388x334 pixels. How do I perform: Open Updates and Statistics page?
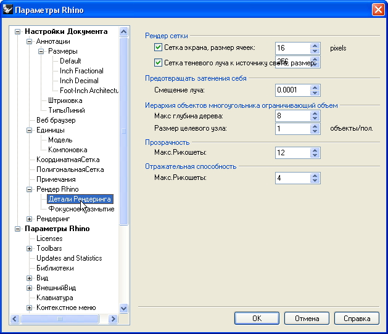(x=69, y=258)
